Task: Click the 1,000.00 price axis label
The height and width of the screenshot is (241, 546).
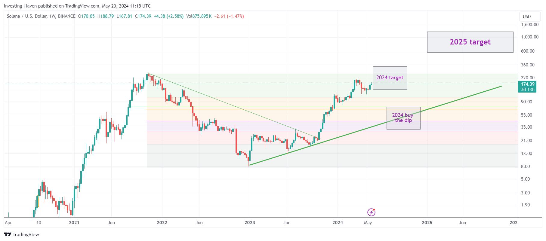Action: tap(530, 37)
